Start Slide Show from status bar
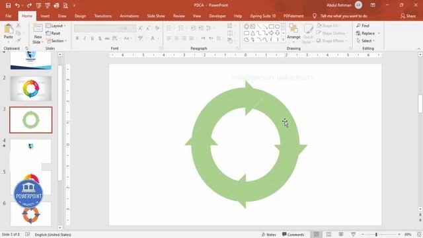Screen dimensions: 423x238 pos(353,235)
